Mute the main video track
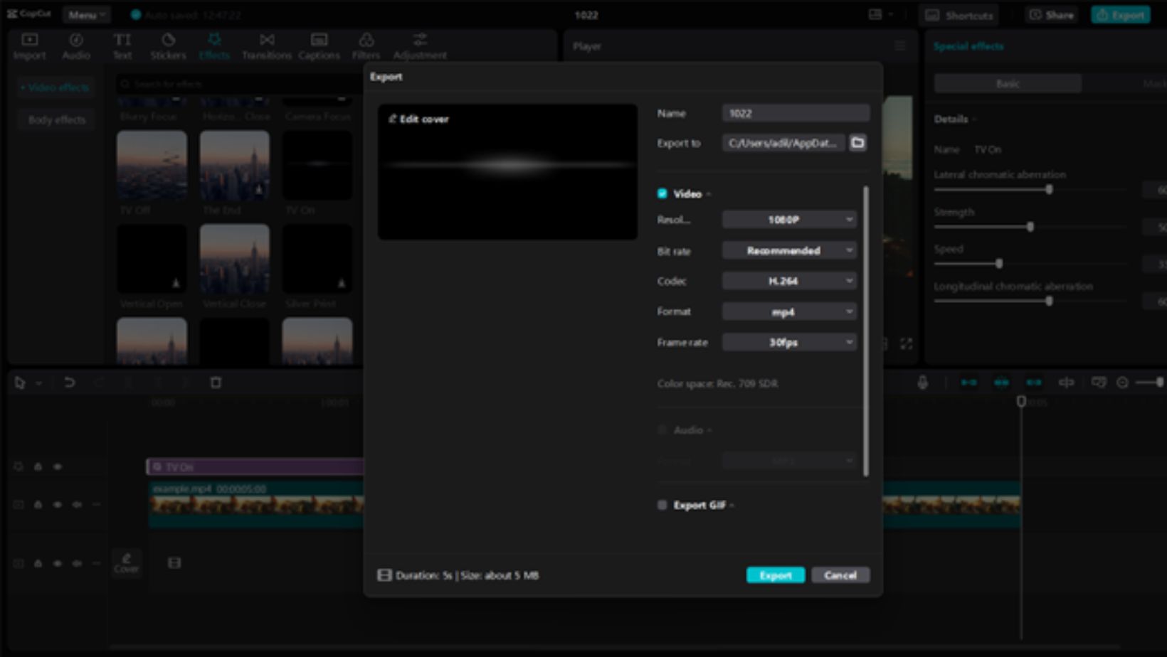1167x657 pixels. [77, 504]
